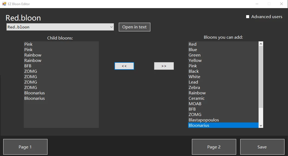
Task: Select the last ZOMG child bloon
Action: tap(61, 87)
